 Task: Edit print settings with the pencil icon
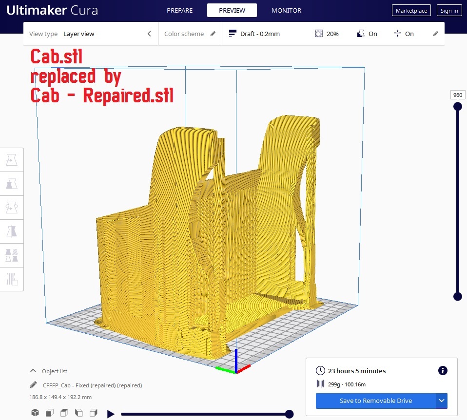pyautogui.click(x=435, y=34)
